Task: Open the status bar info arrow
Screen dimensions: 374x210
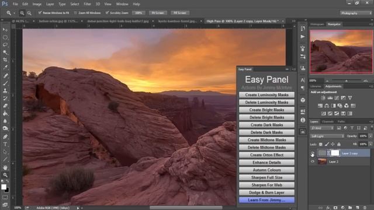Action: click(x=78, y=208)
